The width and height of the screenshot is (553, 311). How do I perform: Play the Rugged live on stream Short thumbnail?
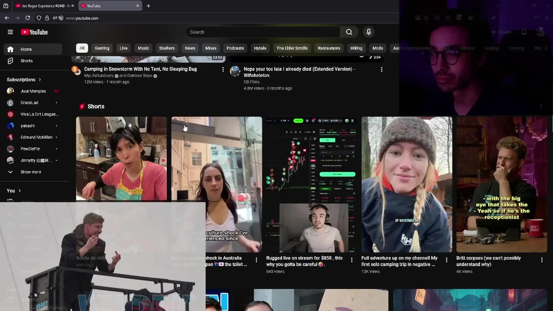point(311,184)
